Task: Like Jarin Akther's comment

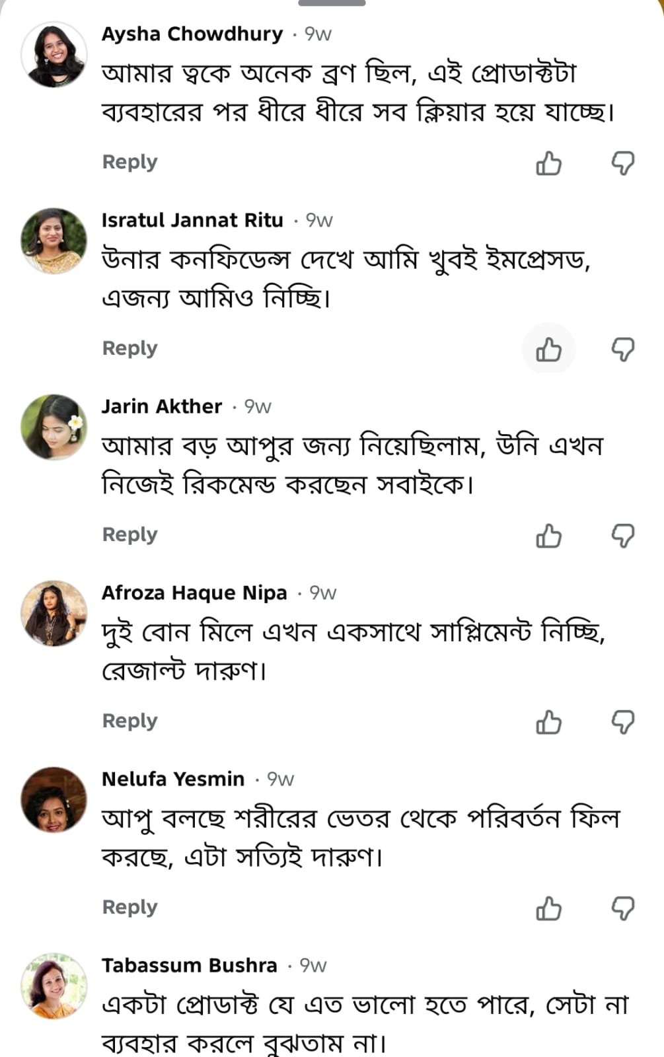Action: [548, 535]
